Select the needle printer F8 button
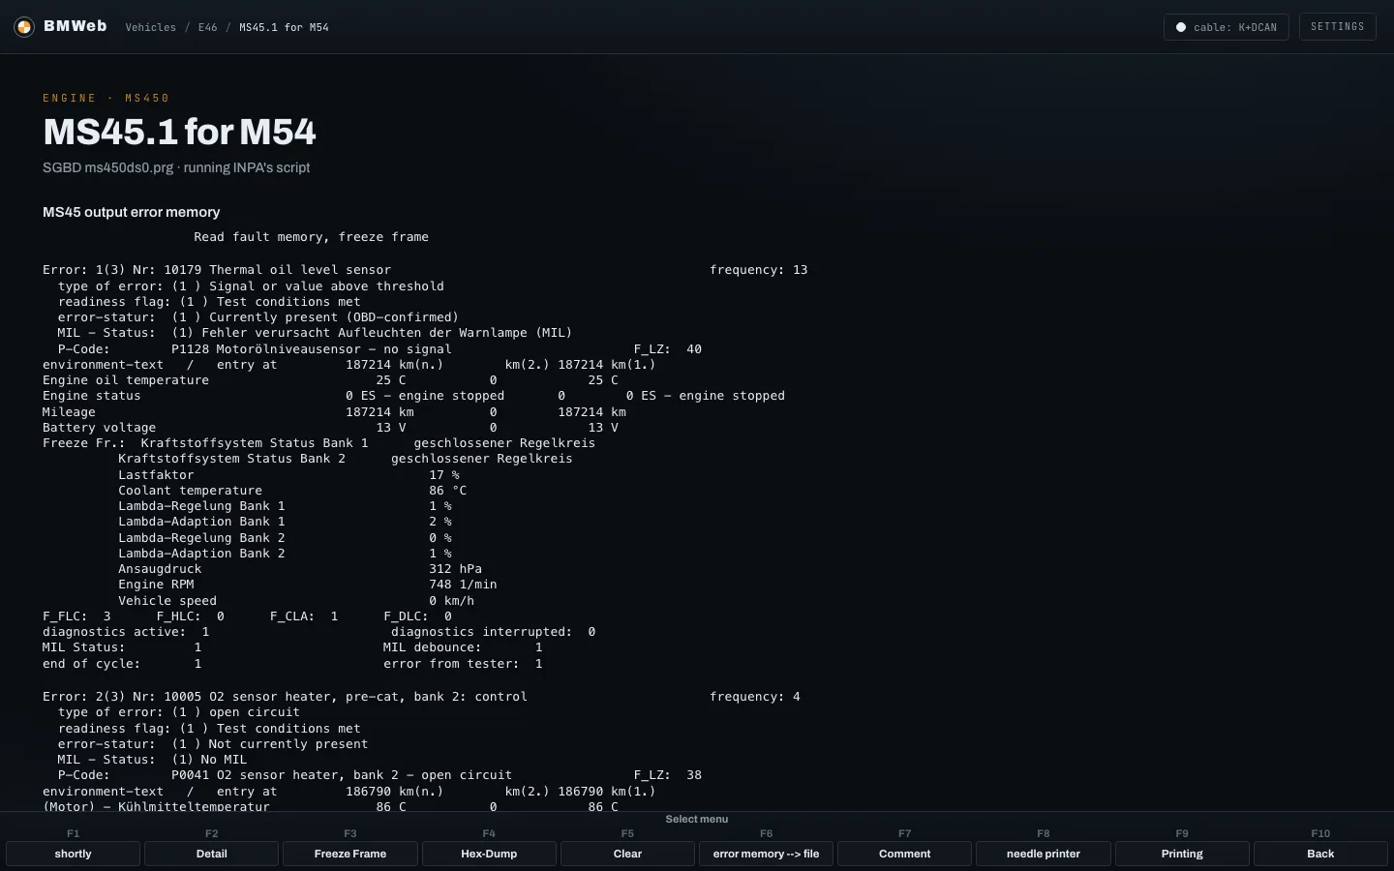 tap(1043, 854)
